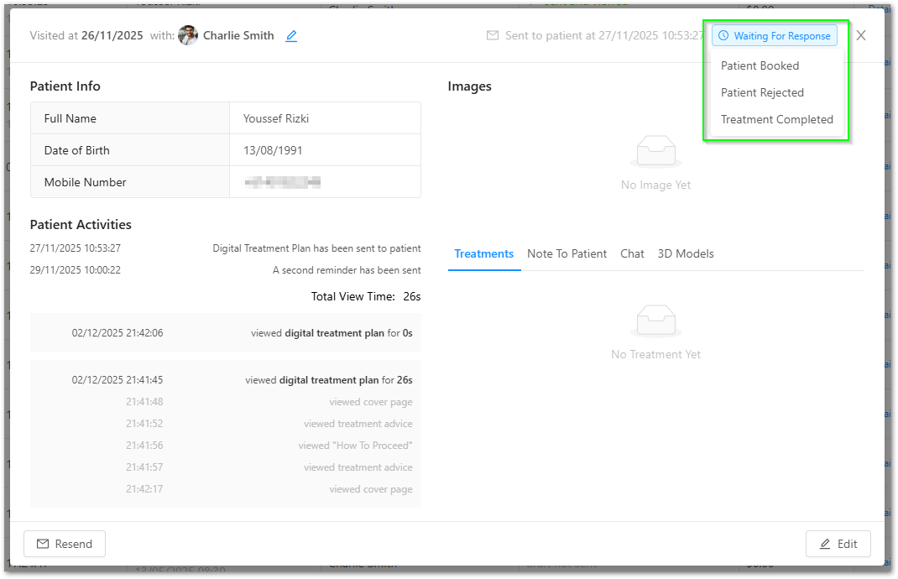Set status to 'Treatment Completed'
This screenshot has height=579, width=898.
[x=776, y=119]
